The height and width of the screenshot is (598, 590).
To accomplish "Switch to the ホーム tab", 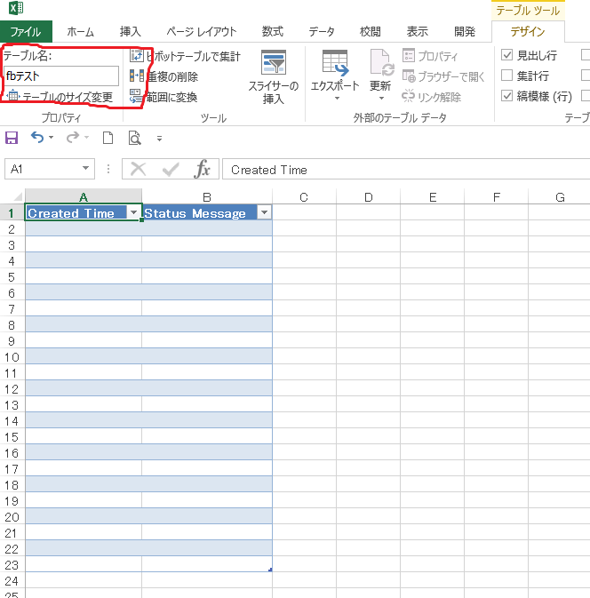I will pos(80,32).
